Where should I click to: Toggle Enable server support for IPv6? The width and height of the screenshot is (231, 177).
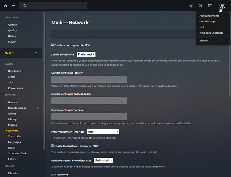point(53,45)
